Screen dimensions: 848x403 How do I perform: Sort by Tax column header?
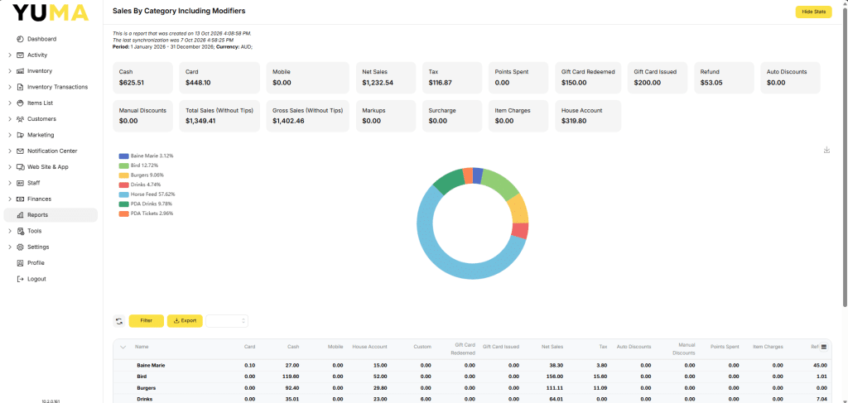tap(603, 347)
